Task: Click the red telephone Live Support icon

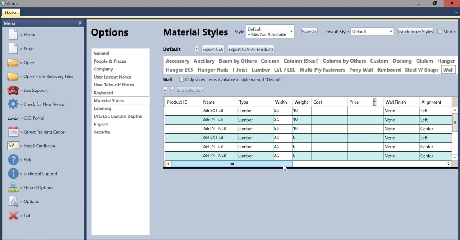Action: (x=13, y=90)
